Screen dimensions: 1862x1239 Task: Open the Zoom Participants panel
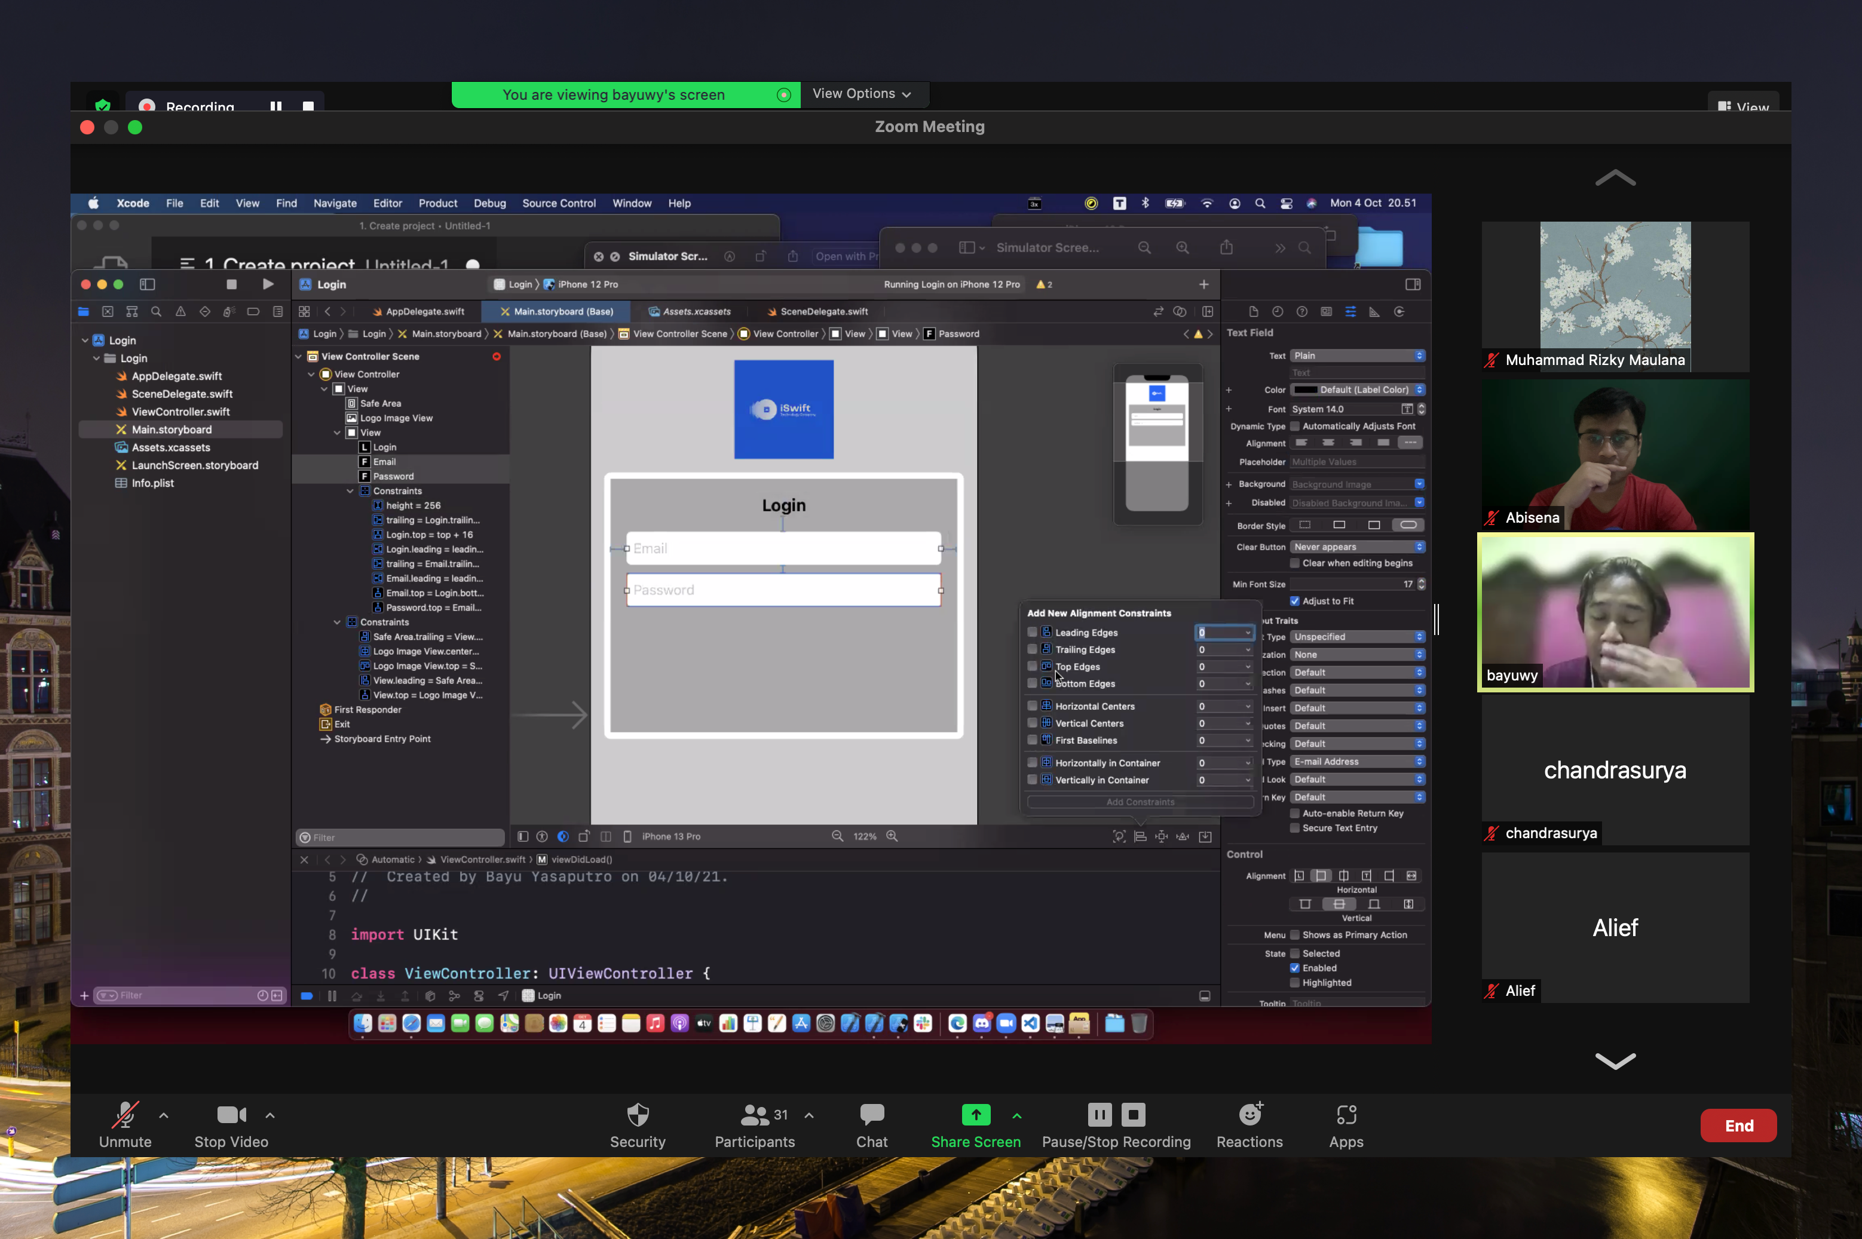pyautogui.click(x=755, y=1126)
